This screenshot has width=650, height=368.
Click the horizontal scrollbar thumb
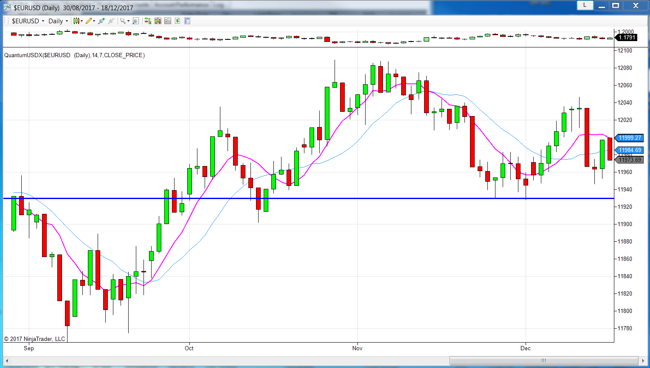click(x=544, y=361)
